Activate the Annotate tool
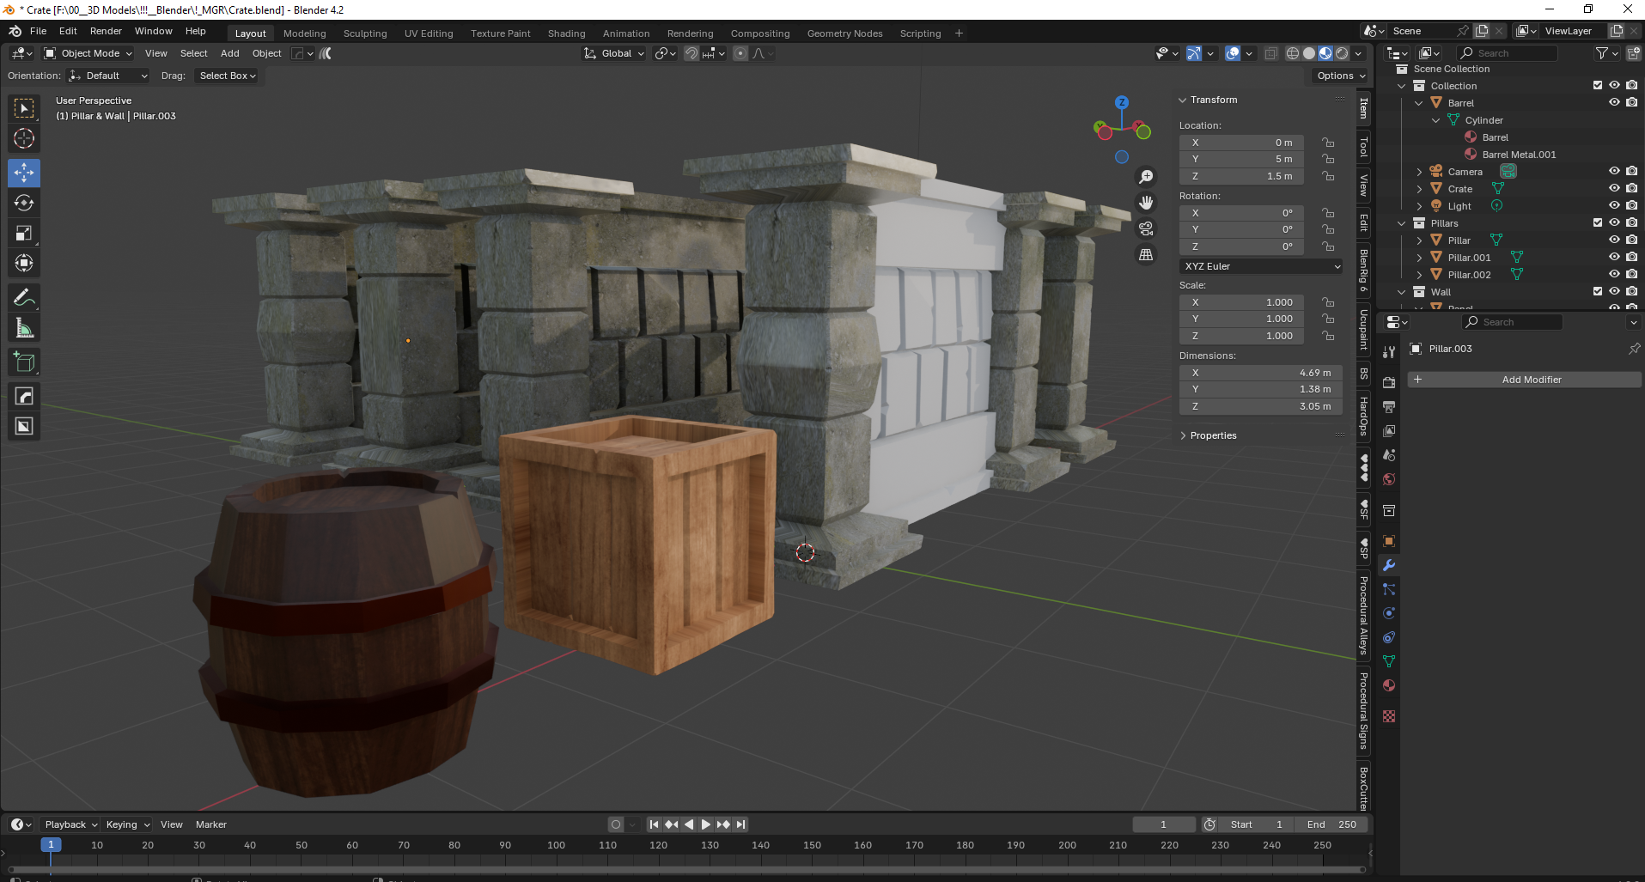 point(24,298)
